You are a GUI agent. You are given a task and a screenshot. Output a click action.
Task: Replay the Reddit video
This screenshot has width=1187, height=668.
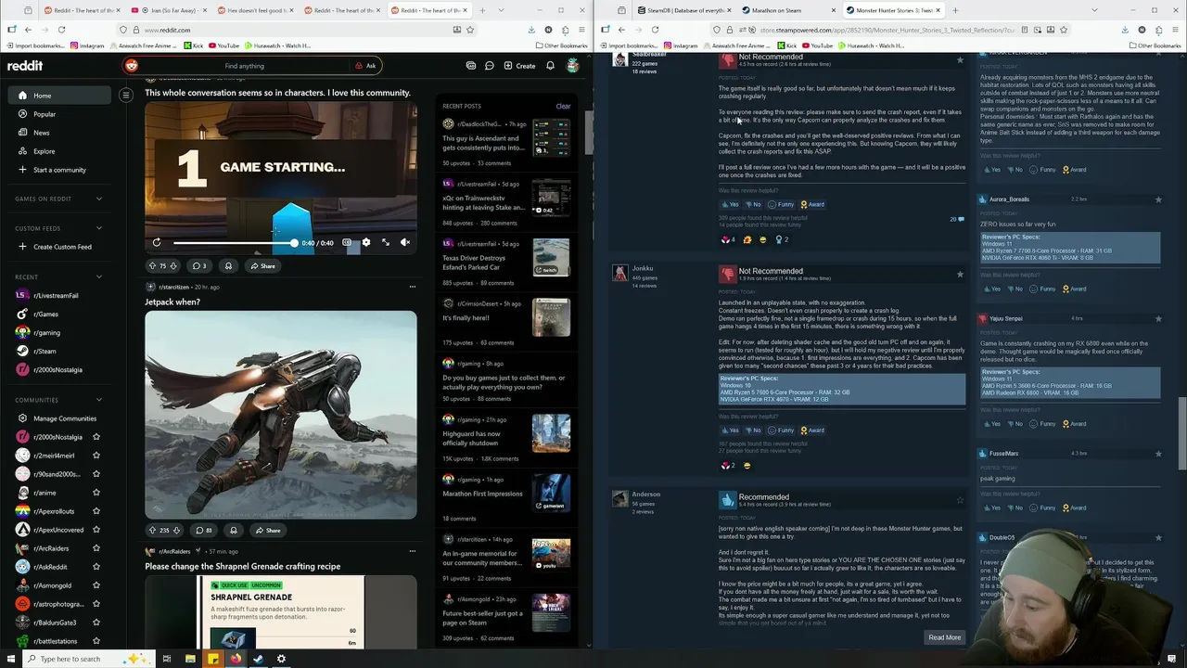tap(157, 242)
